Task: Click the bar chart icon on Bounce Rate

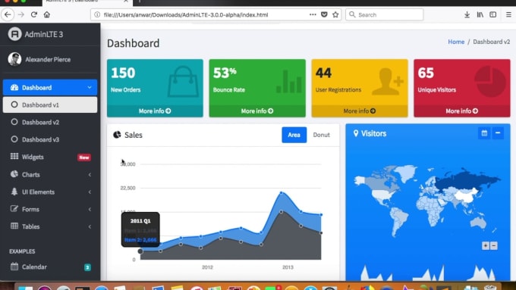Action: pos(289,82)
